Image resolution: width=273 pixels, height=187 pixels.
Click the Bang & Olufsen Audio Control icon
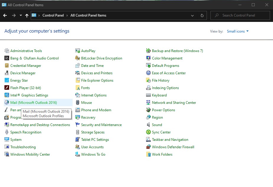(x=6, y=58)
